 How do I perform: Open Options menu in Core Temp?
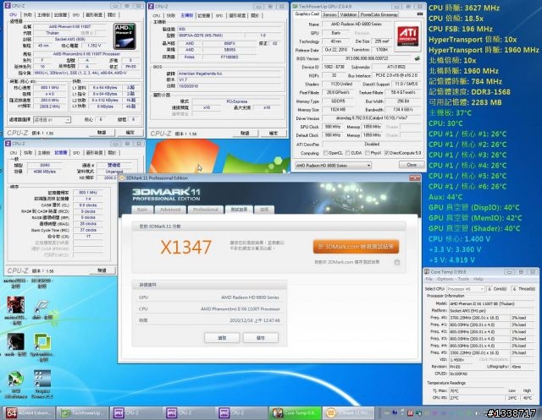point(445,279)
